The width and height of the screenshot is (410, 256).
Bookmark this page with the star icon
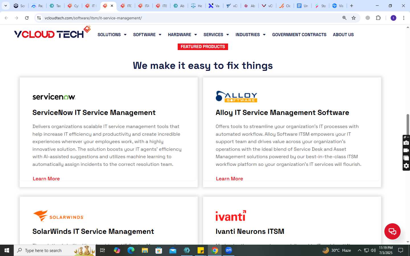coord(354,18)
